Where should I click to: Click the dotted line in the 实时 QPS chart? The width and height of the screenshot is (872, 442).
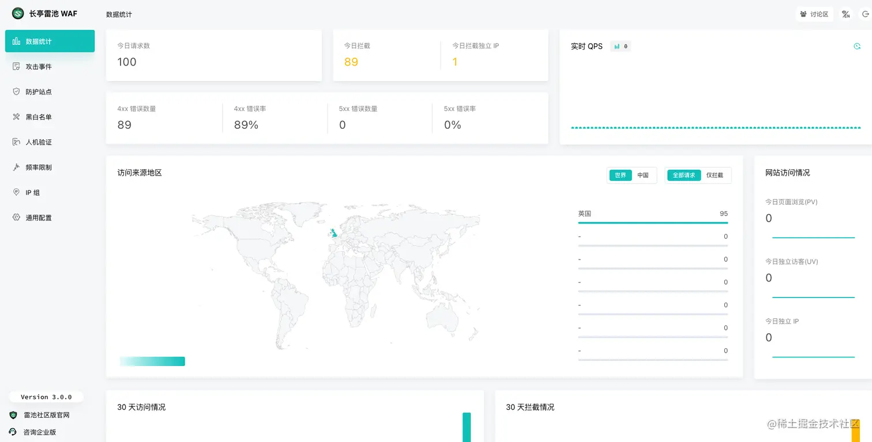tap(716, 128)
